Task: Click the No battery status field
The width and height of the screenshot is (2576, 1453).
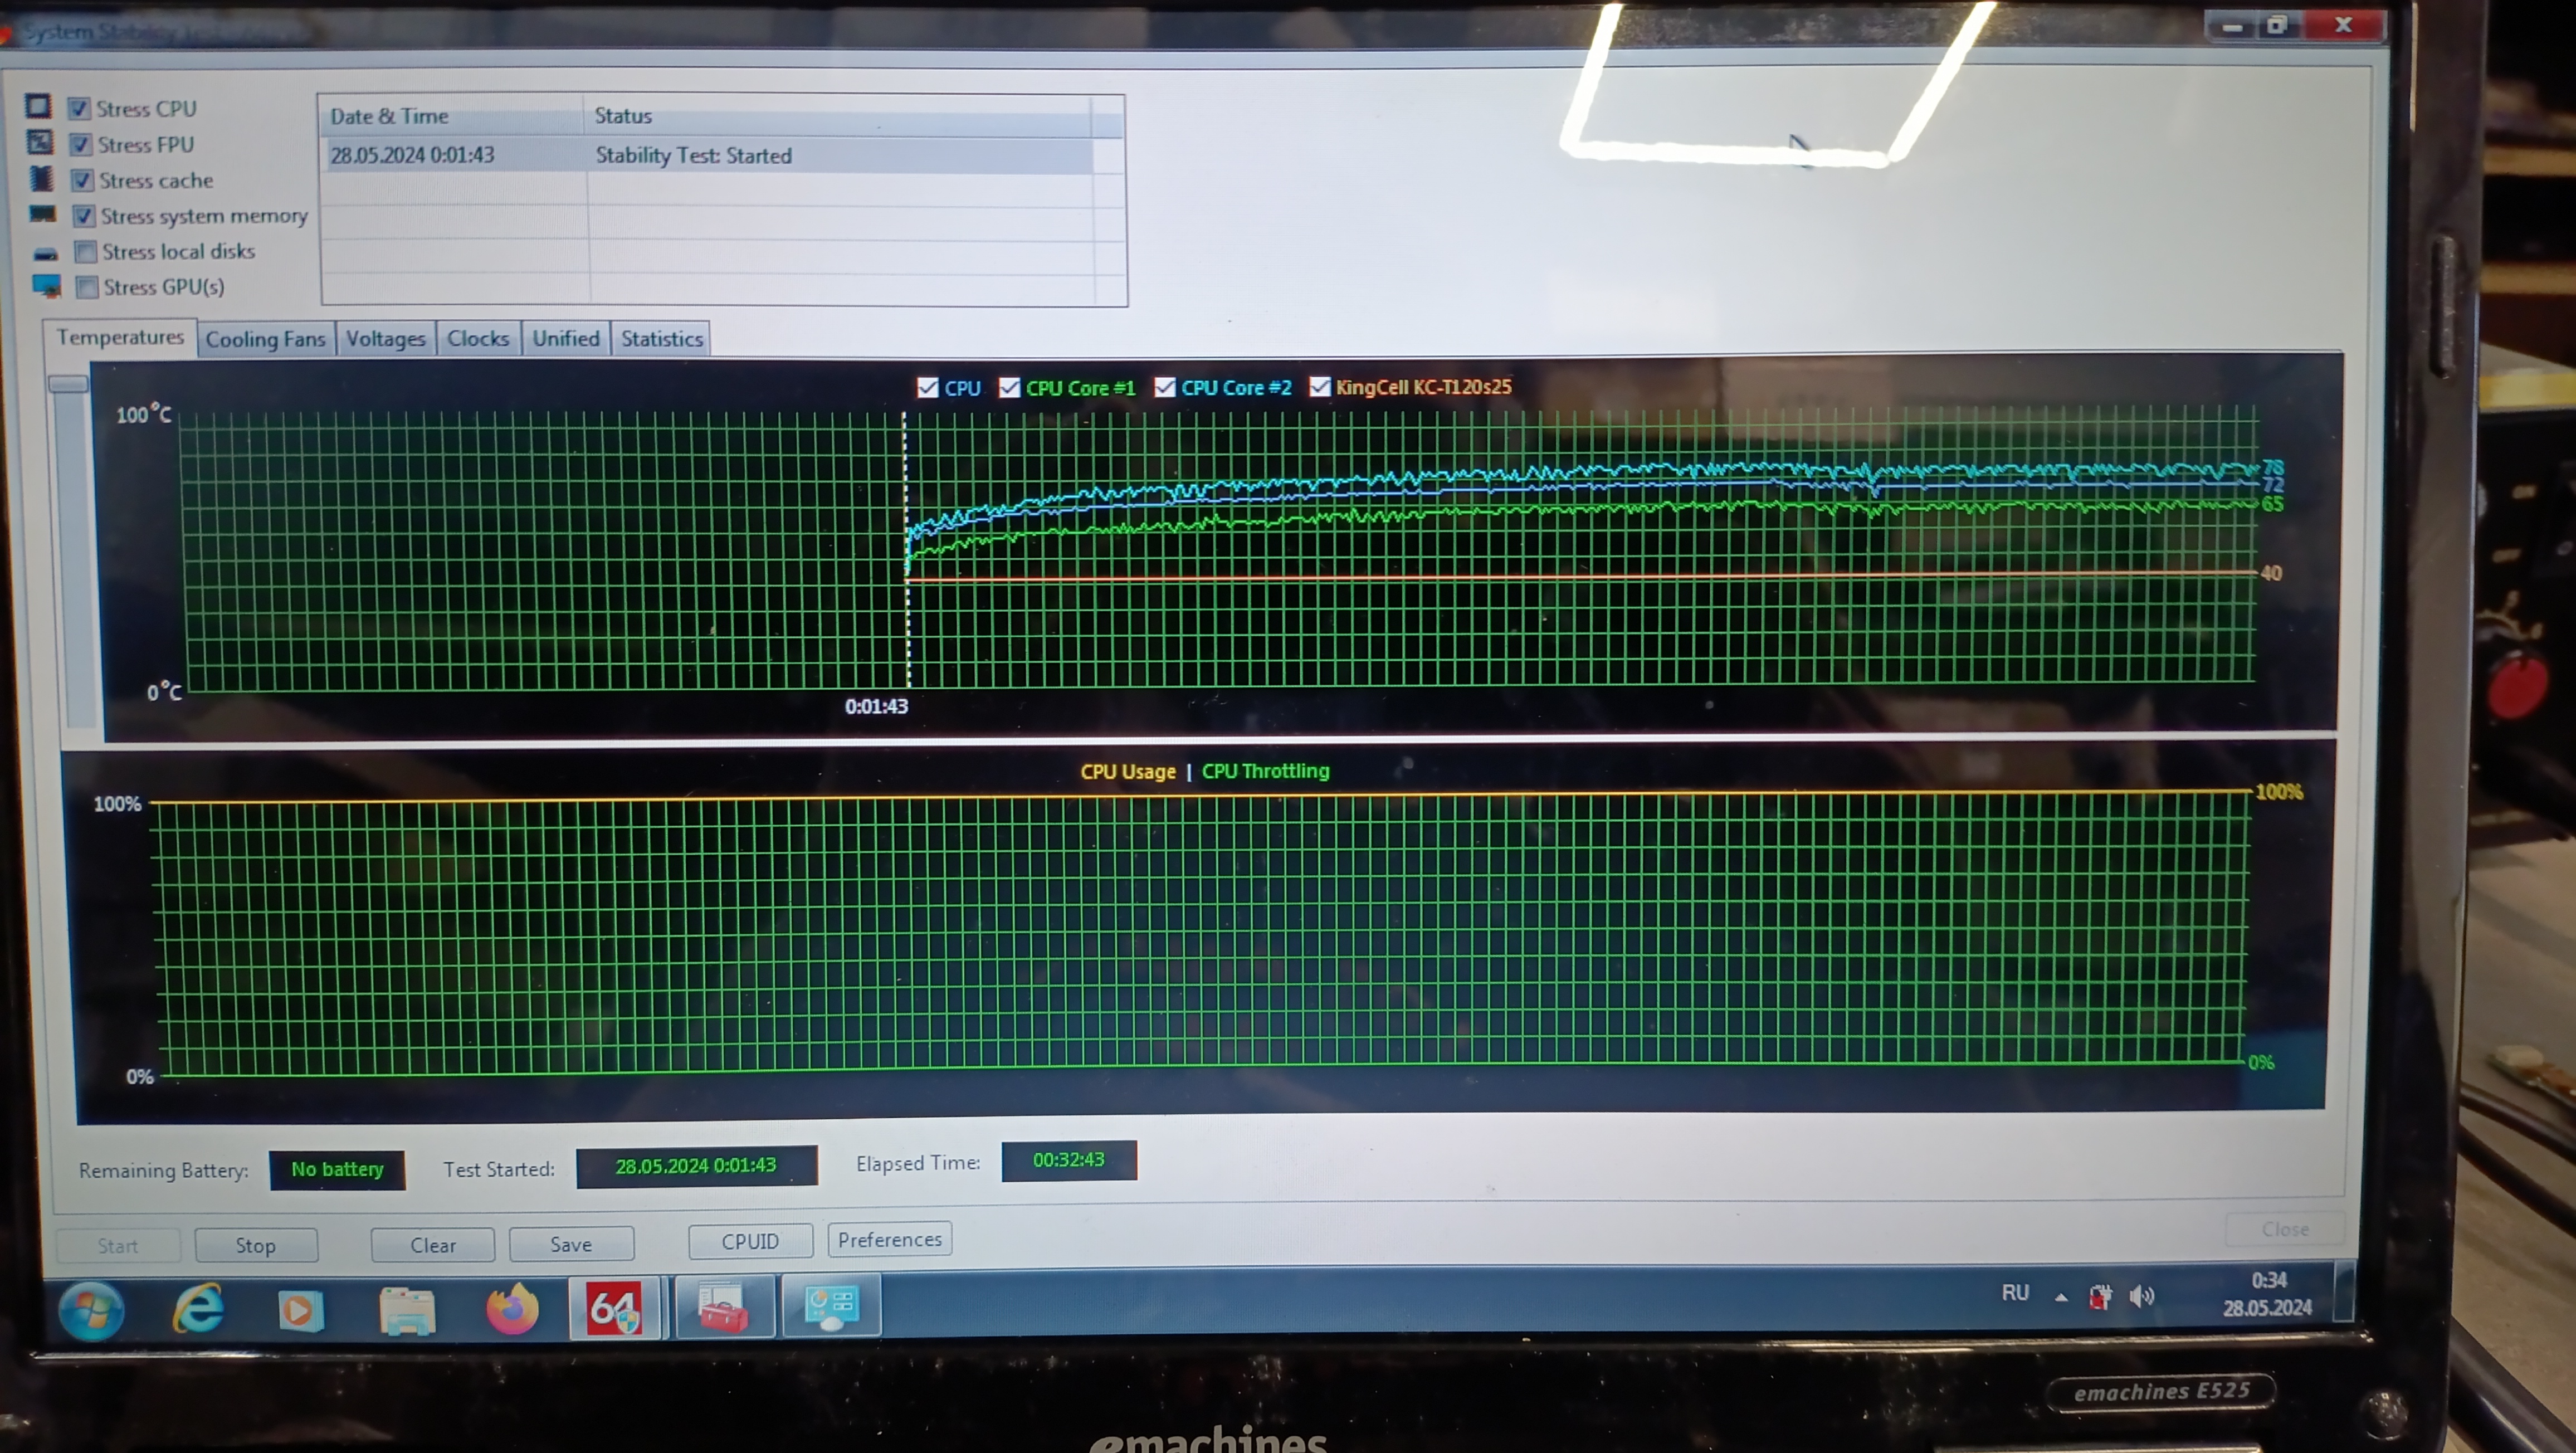Action: click(337, 1169)
